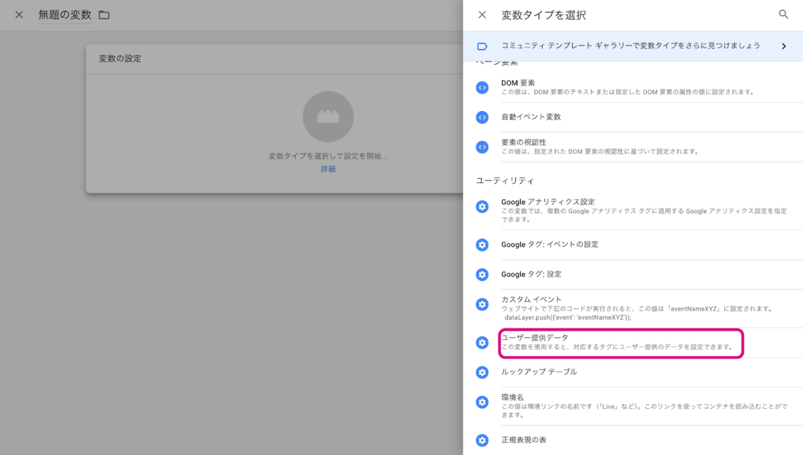Click the community template gallery tag icon
The height and width of the screenshot is (455, 803).
482,46
